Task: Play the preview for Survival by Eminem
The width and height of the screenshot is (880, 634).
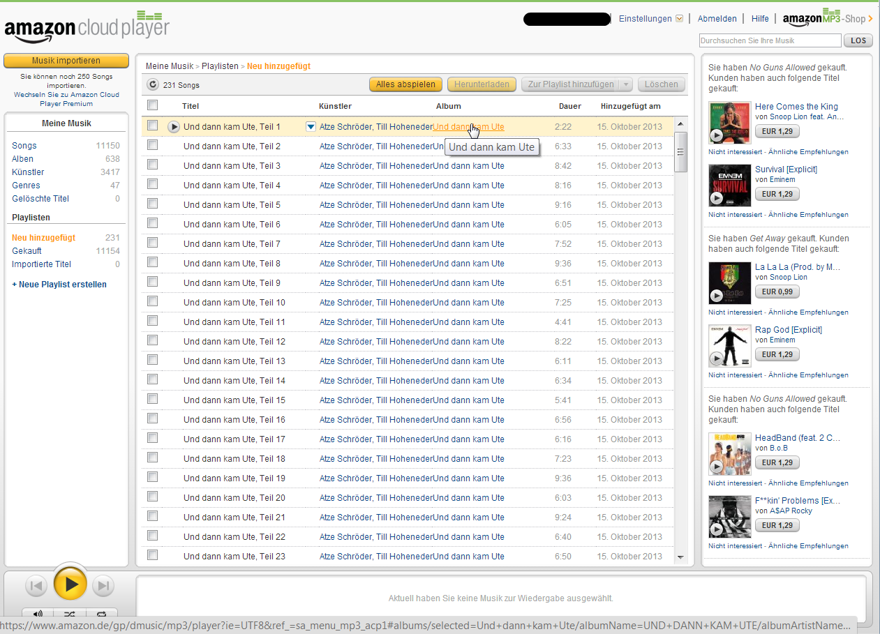Action: pos(717,199)
